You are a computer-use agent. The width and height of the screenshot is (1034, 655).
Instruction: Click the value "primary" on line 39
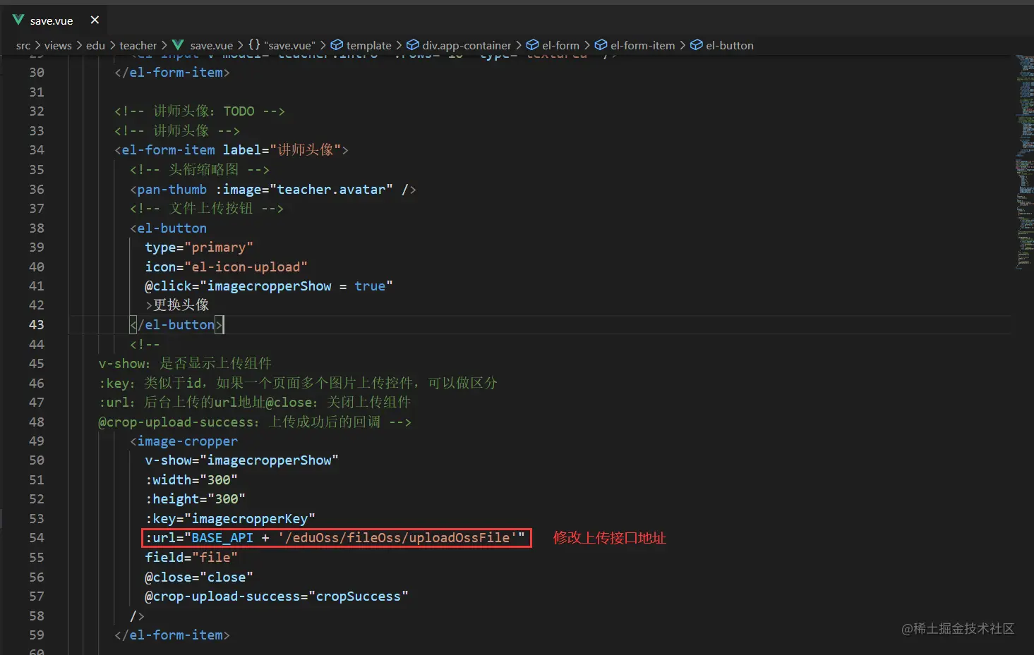[x=219, y=247]
